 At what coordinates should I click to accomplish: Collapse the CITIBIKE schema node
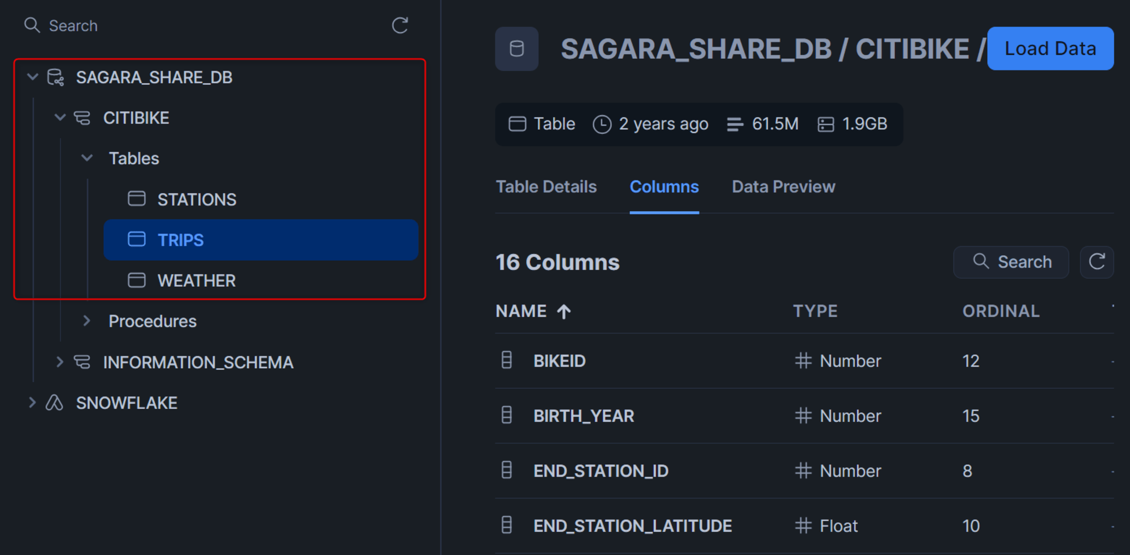click(60, 117)
